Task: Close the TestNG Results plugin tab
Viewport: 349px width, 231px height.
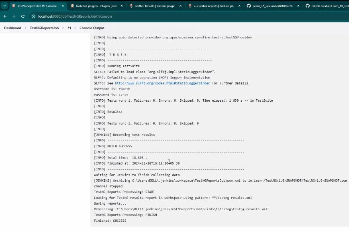Action: (180, 6)
